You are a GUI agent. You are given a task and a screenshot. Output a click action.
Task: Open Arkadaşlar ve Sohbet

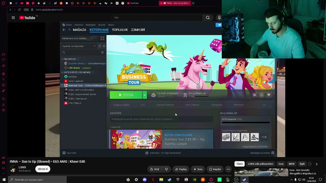point(262,153)
